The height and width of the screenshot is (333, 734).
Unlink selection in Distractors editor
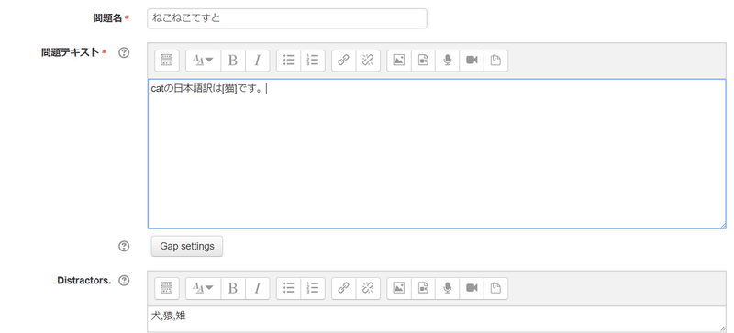tap(368, 288)
